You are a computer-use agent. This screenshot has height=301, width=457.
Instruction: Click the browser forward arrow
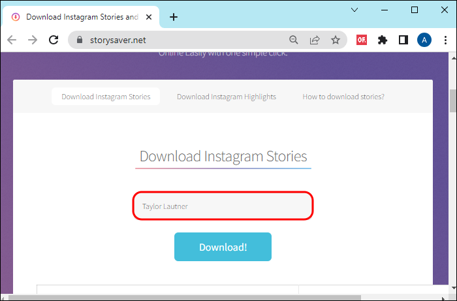pos(33,40)
